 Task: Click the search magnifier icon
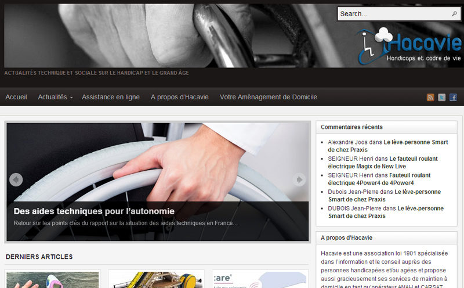pyautogui.click(x=455, y=13)
